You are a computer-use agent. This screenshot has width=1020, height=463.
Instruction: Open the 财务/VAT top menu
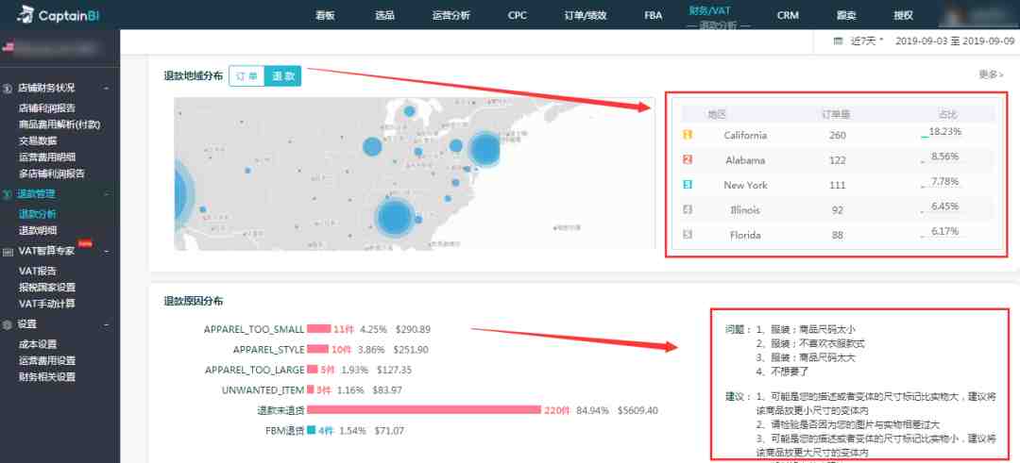tap(709, 10)
